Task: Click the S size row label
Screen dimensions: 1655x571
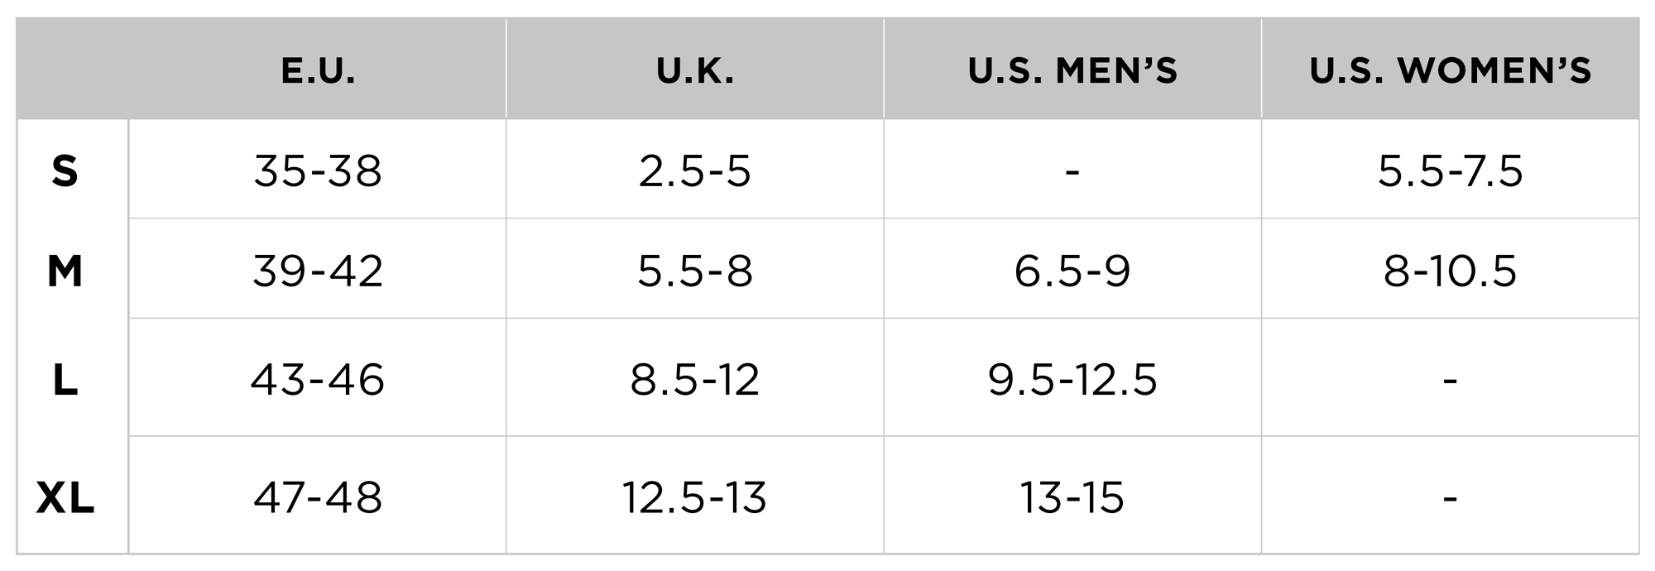Action: (65, 171)
